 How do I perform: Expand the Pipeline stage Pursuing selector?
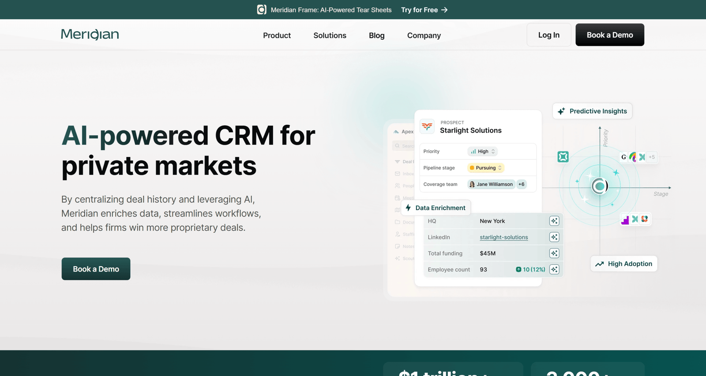tap(486, 168)
